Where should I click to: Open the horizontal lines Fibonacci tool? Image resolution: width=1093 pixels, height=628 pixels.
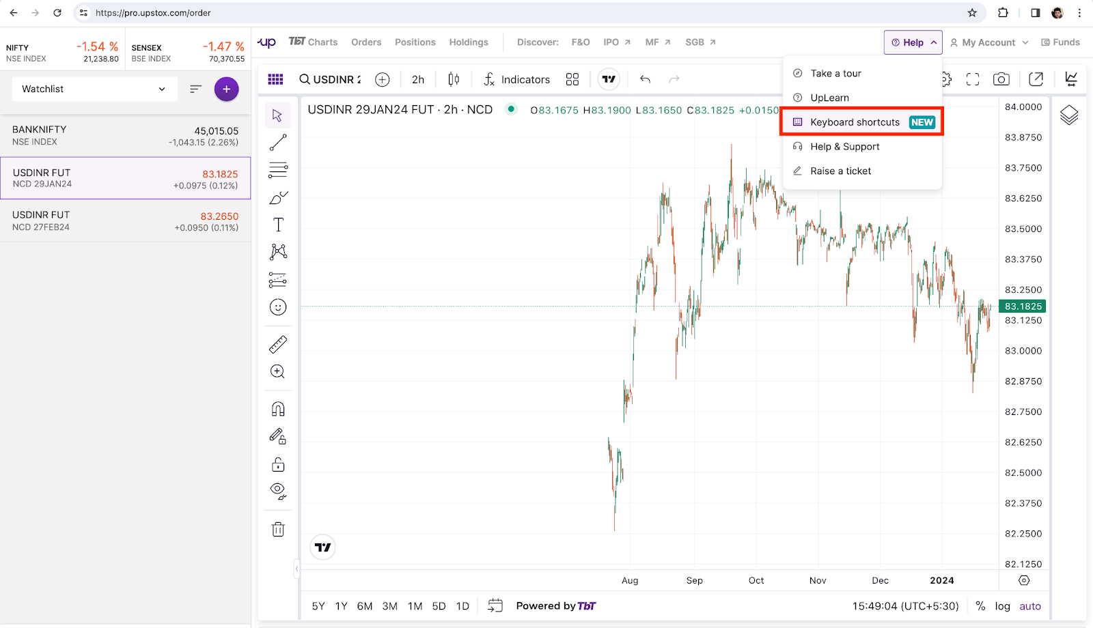pos(278,170)
